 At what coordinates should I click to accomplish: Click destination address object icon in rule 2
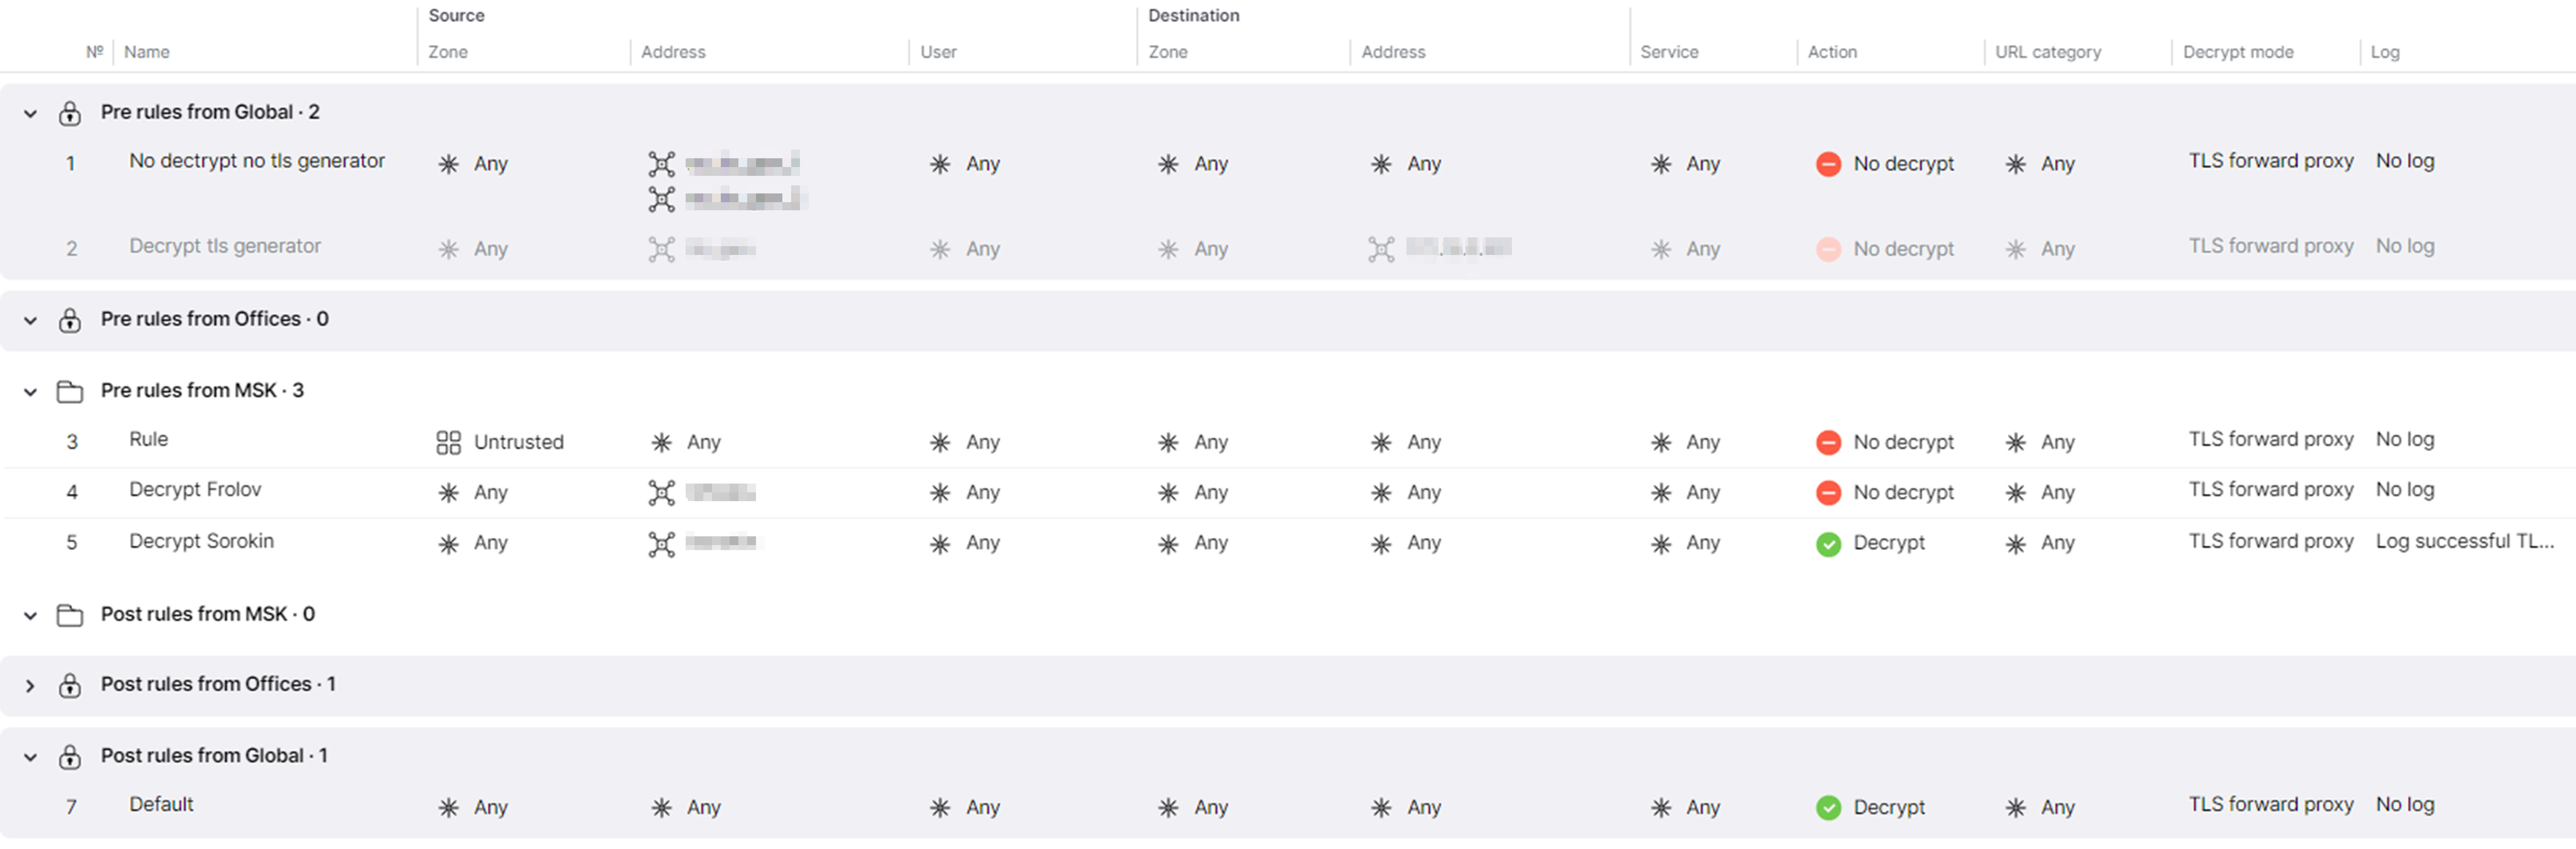tap(1381, 249)
